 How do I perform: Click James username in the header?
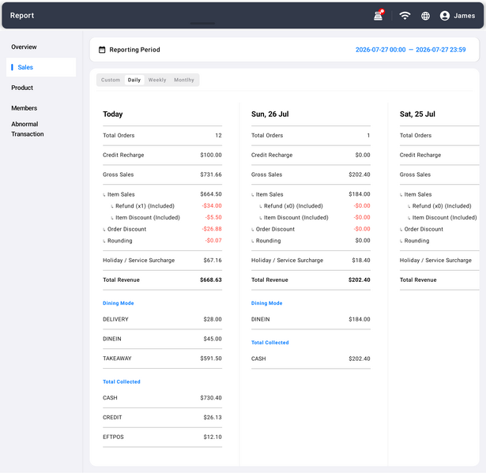465,16
